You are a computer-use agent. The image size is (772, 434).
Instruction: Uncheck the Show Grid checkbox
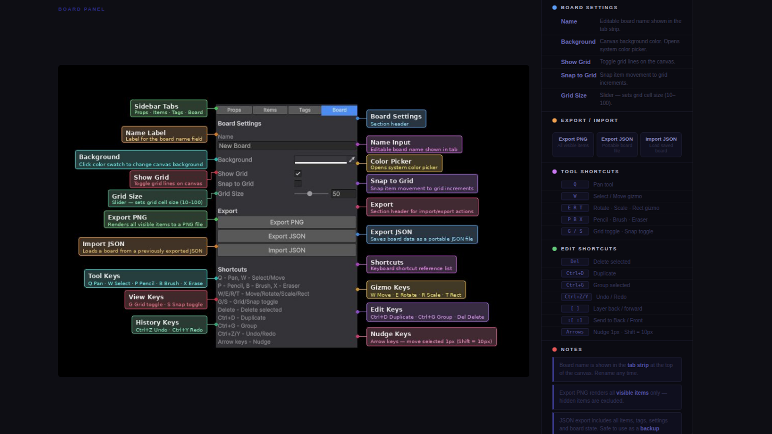coord(298,174)
